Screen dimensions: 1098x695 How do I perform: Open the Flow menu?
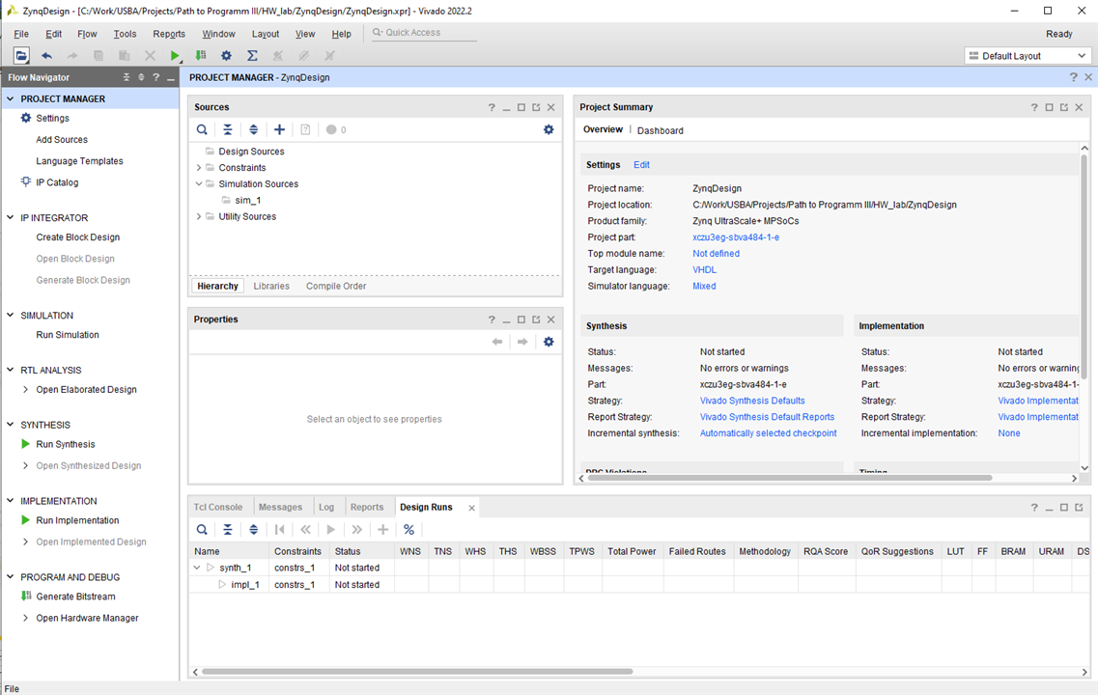pyautogui.click(x=87, y=34)
